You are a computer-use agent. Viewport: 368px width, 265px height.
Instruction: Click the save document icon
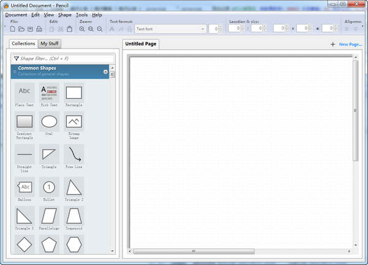click(x=30, y=29)
